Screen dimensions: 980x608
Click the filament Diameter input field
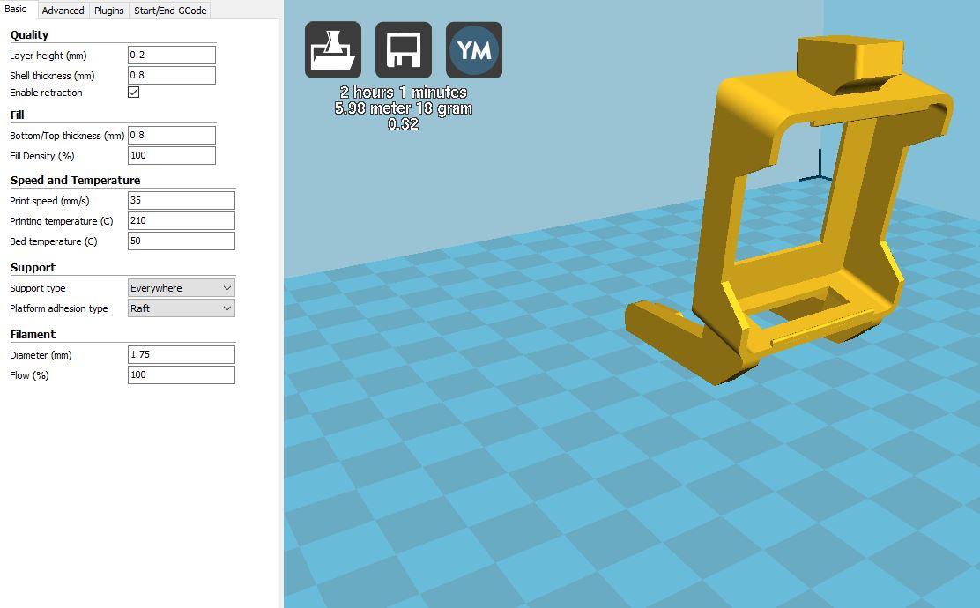pos(182,354)
